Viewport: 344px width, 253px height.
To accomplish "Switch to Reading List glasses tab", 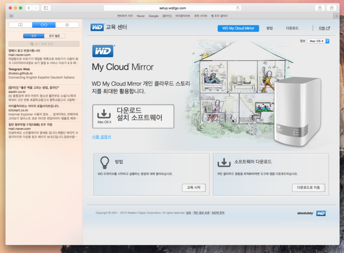I will [x=44, y=25].
